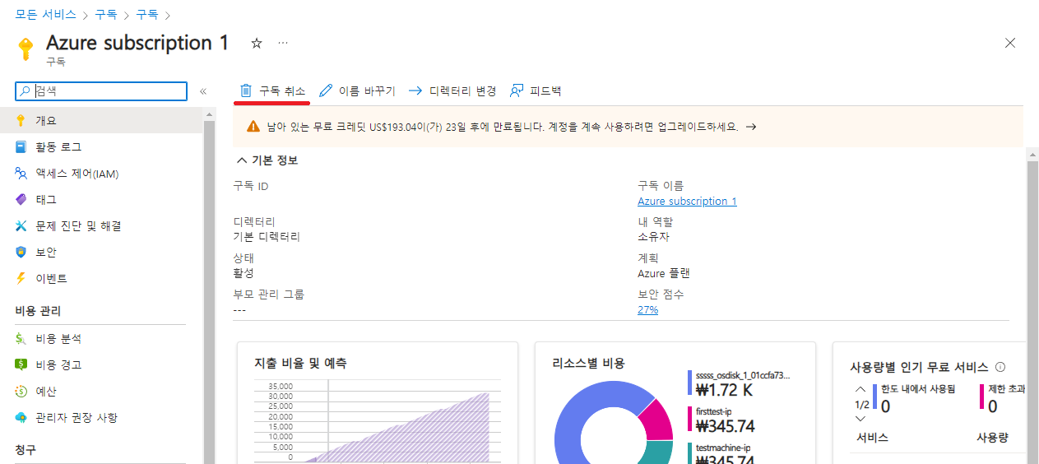The width and height of the screenshot is (1039, 464).
Task: Click the 리소스별 비용 donut chart
Action: [x=614, y=424]
